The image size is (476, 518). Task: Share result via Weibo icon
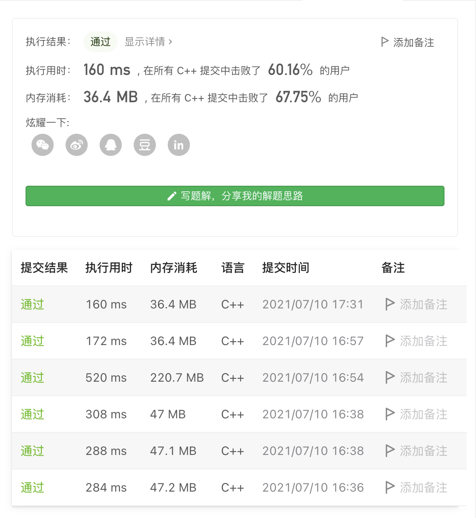point(77,145)
